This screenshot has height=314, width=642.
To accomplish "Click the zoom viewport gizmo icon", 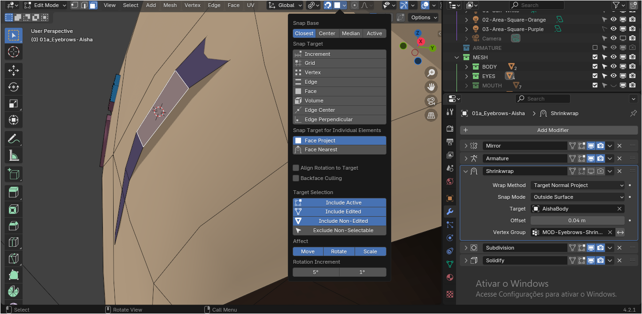I will 431,73.
